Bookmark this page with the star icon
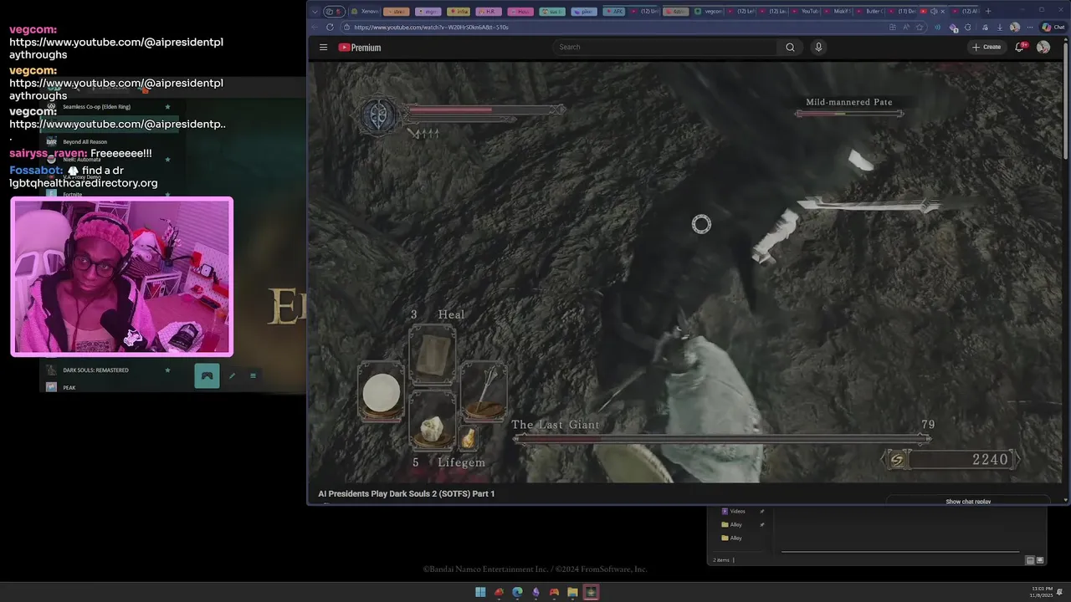 (x=920, y=27)
